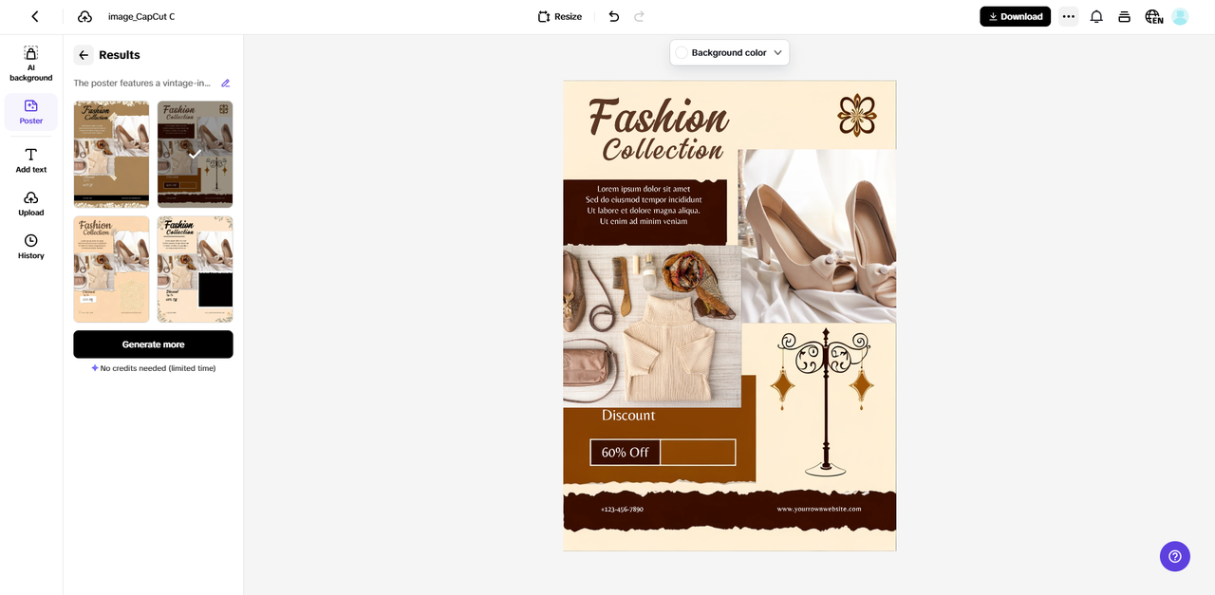Click the cloud sync icon
Viewport: 1215px width, 595px height.
84,16
